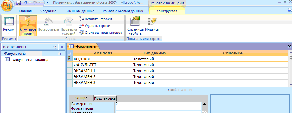
Task: Click description cell of ЭКЗАМЕН 2 row
Action: click(232, 77)
